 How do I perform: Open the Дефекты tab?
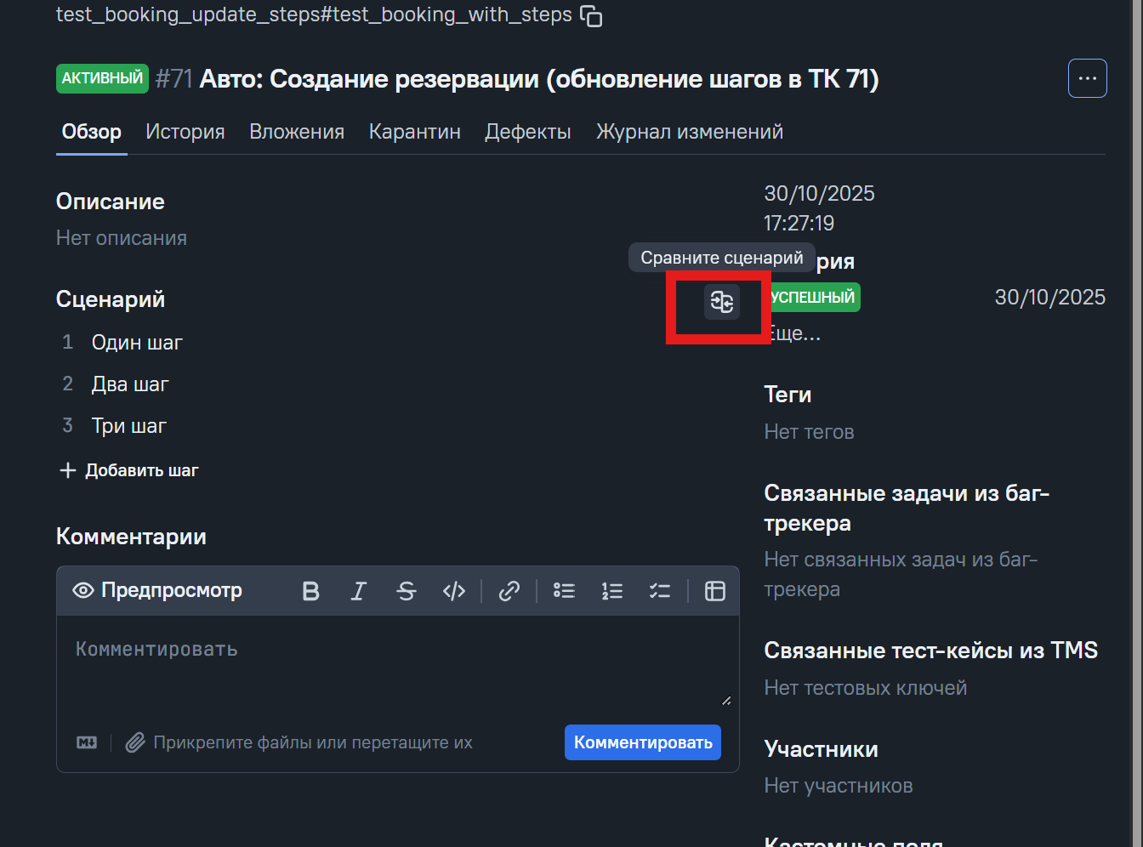pos(528,132)
